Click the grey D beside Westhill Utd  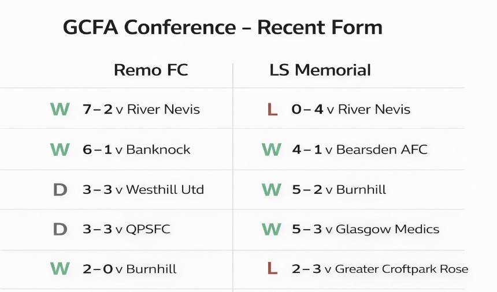point(60,189)
